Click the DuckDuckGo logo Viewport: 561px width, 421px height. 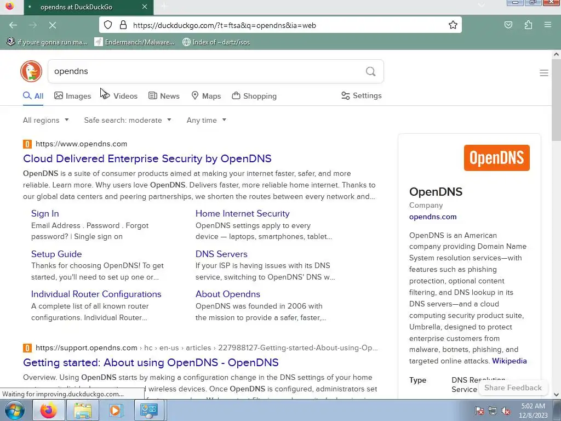click(31, 71)
